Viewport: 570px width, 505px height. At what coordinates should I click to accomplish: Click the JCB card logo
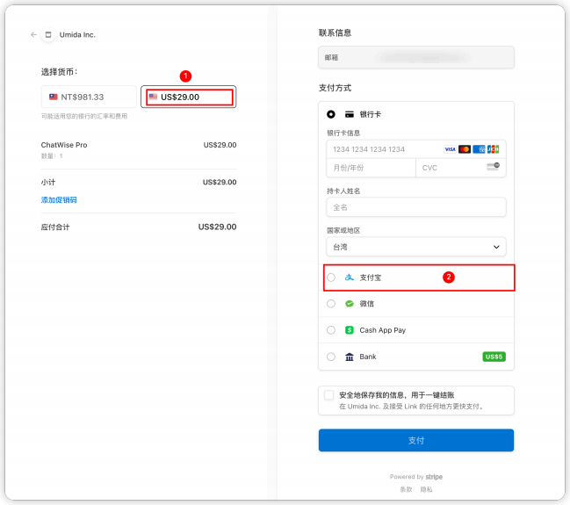click(x=493, y=149)
